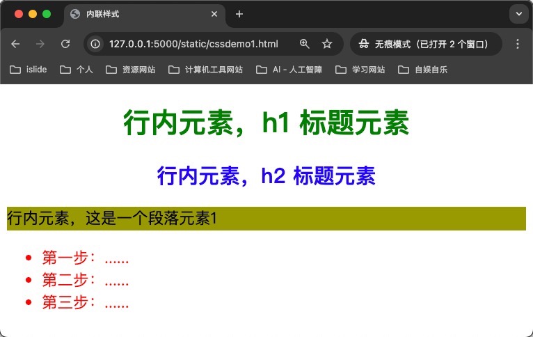Open the 个人 bookmark folder
The width and height of the screenshot is (533, 337).
point(76,70)
